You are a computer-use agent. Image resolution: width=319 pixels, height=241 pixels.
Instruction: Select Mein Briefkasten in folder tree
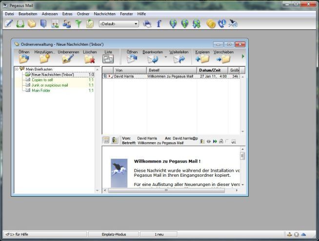tap(39, 69)
